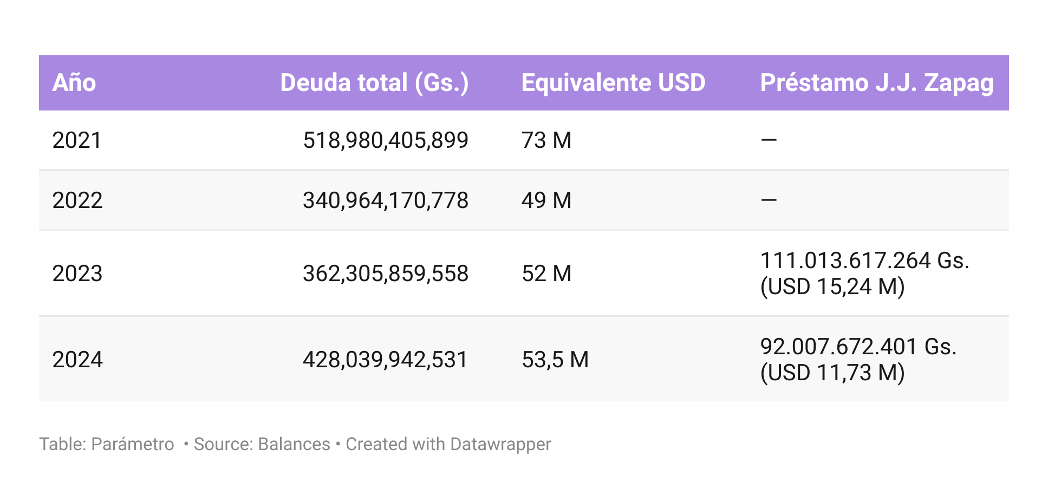Select the "Equivalente USD" column header

(x=613, y=83)
